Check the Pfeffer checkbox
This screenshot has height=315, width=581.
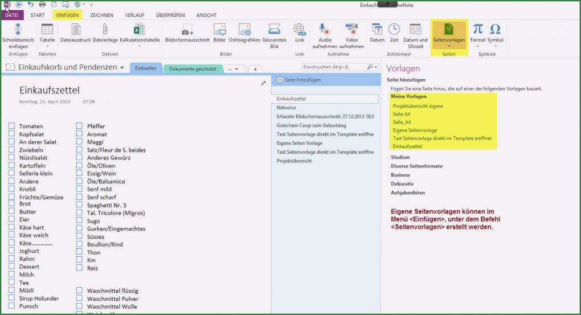pos(79,126)
